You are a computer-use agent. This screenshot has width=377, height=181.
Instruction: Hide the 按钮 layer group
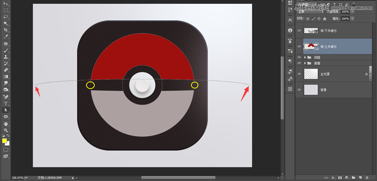coord(299,57)
